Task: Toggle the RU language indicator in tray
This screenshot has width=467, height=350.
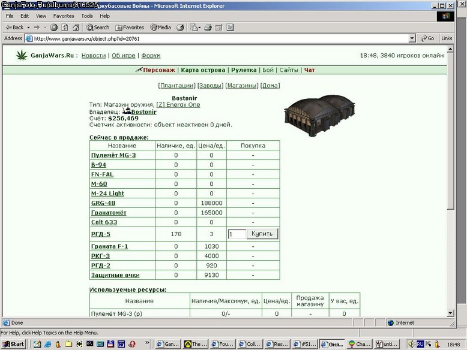Action: click(x=420, y=344)
